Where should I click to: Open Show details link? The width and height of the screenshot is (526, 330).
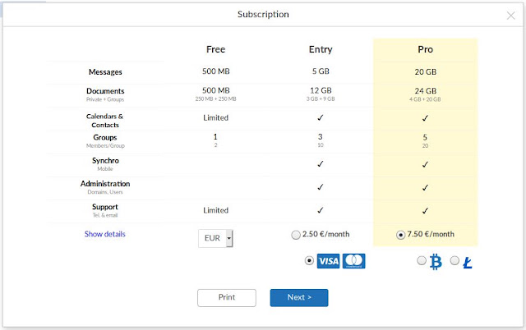pos(104,234)
